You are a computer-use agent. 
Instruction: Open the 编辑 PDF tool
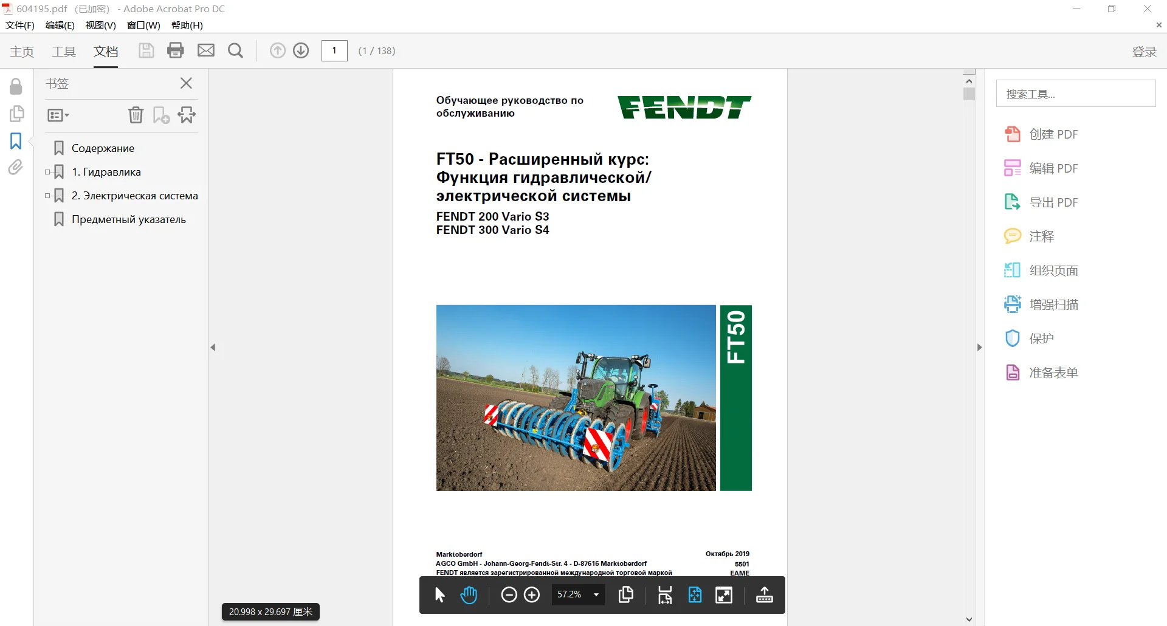1053,168
